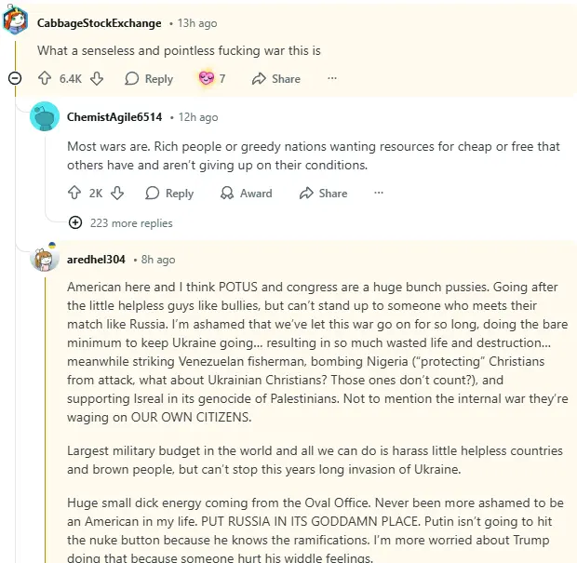Upvote CabbageStockExchange's comment

point(45,79)
